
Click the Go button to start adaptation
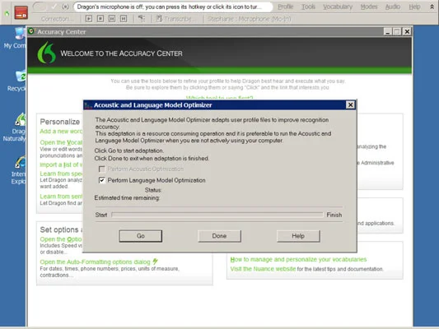[141, 236]
